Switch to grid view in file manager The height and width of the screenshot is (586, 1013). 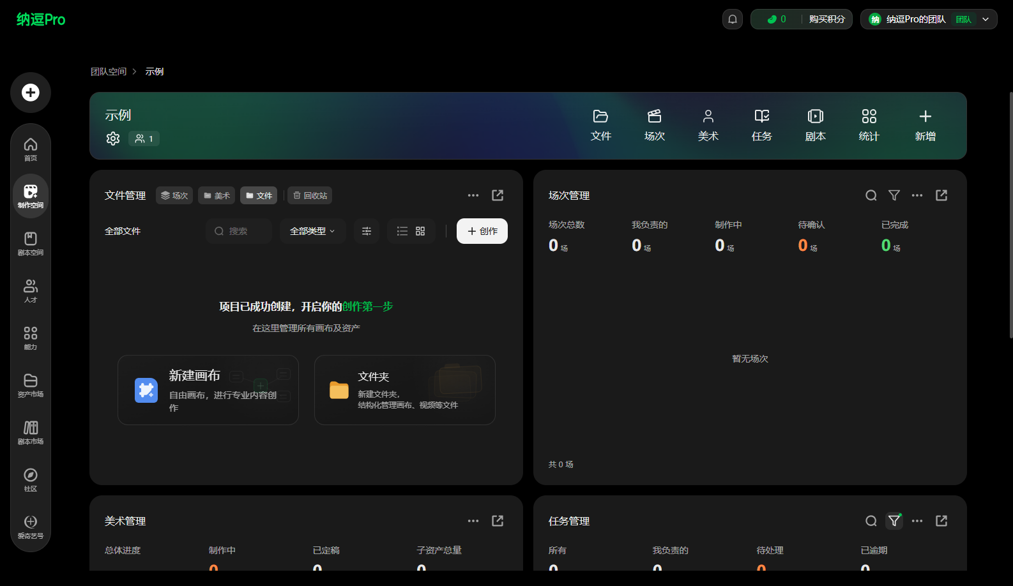[420, 231]
